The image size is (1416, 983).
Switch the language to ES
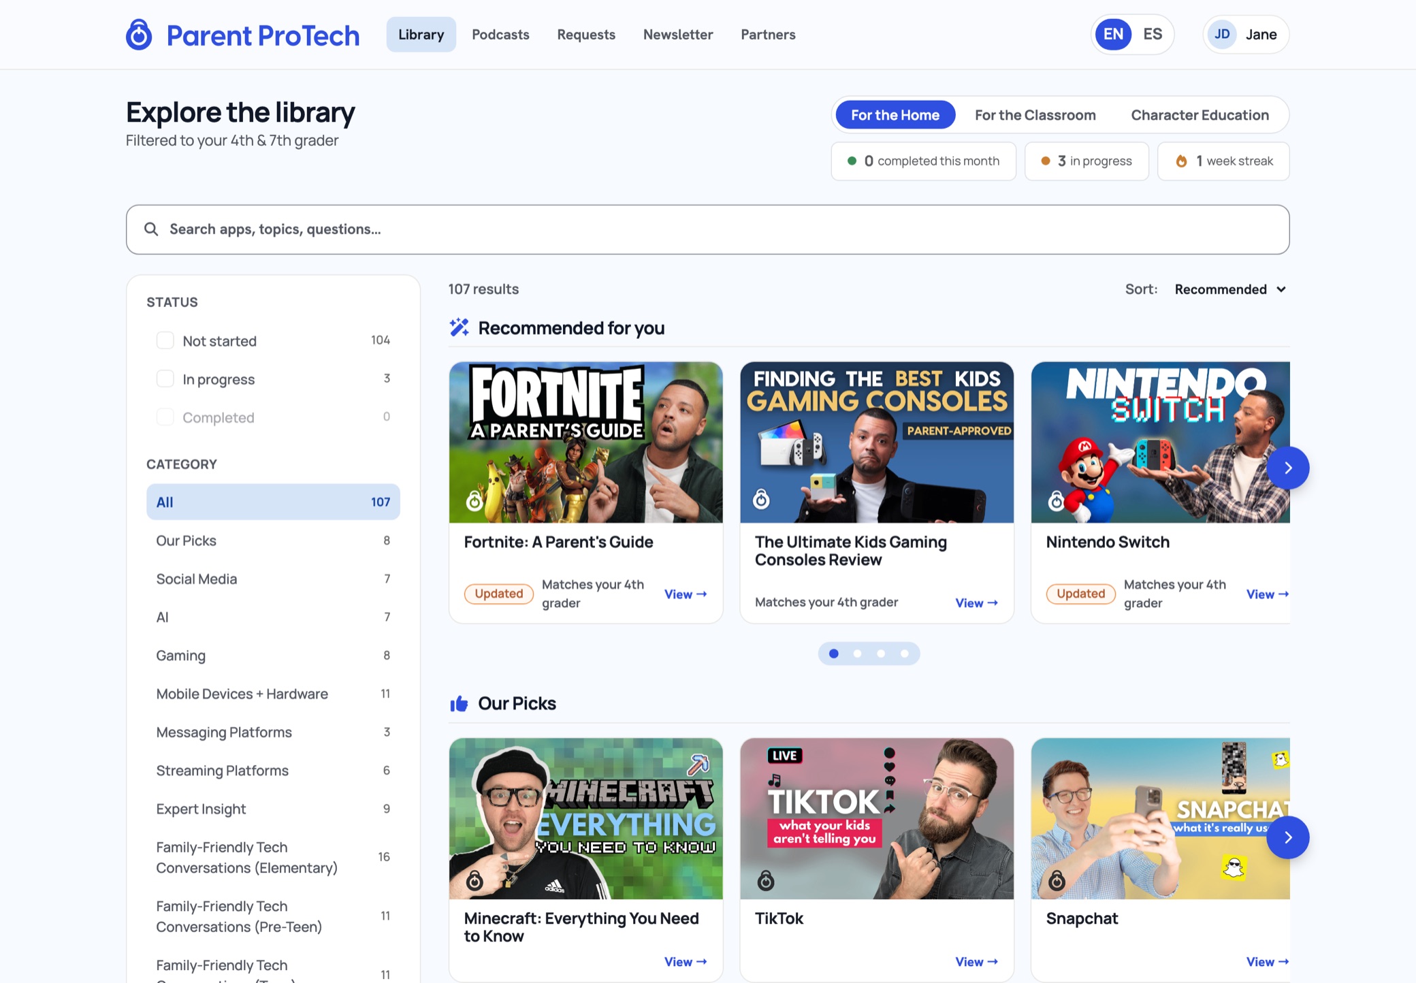pos(1153,35)
